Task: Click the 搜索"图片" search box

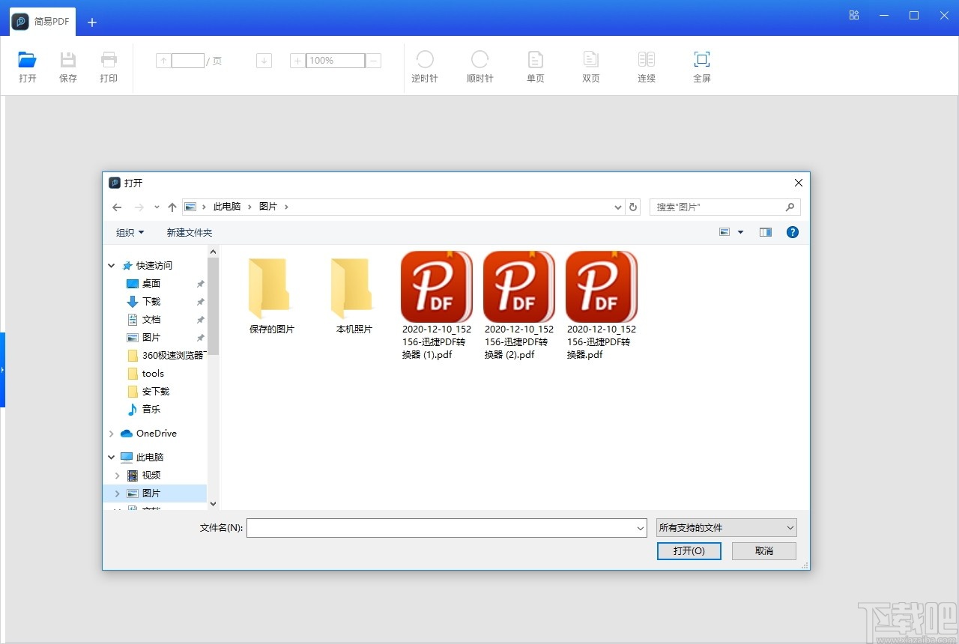Action: (724, 207)
